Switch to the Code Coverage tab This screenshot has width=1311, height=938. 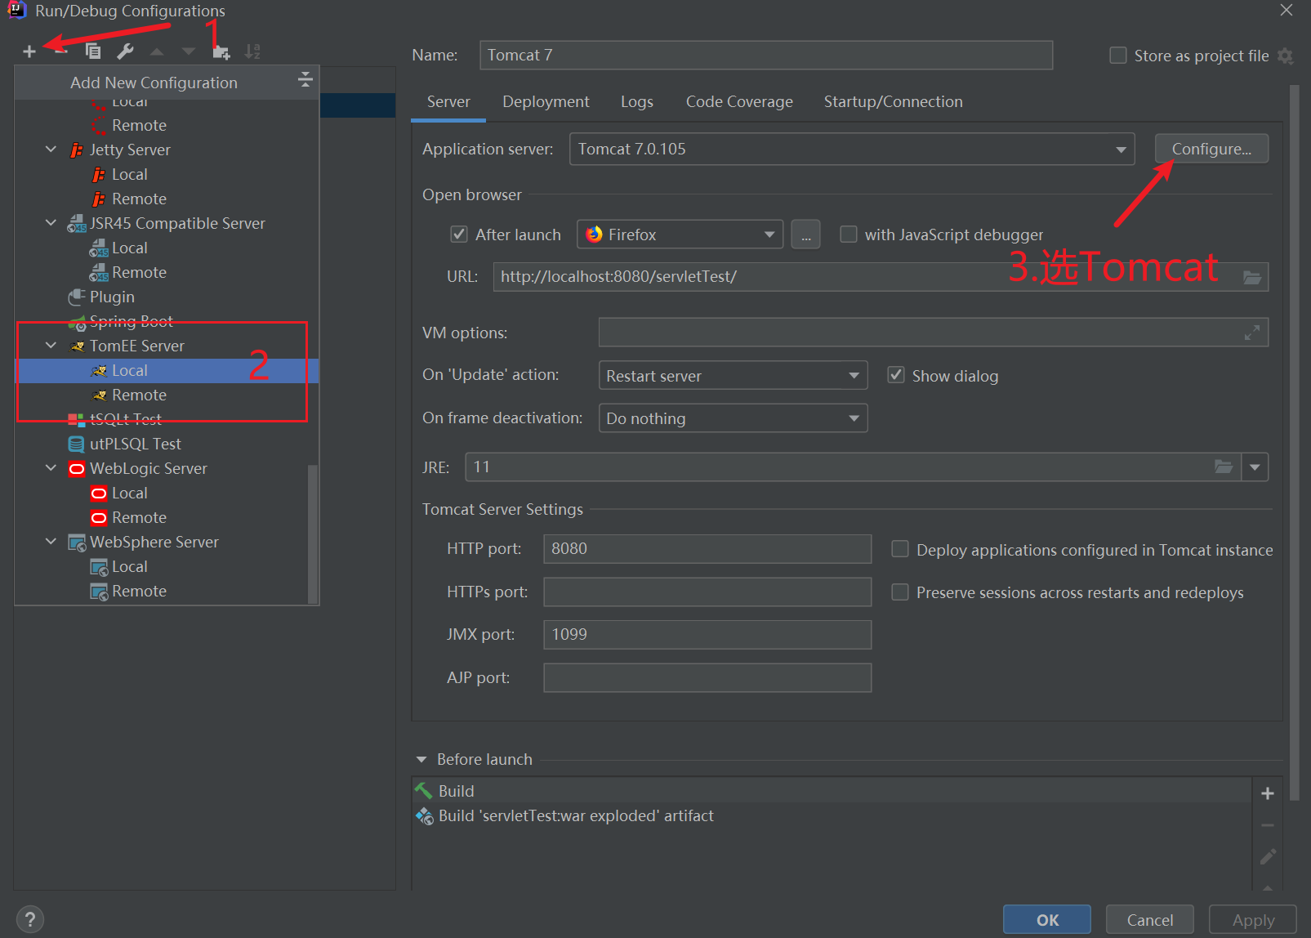coord(739,101)
